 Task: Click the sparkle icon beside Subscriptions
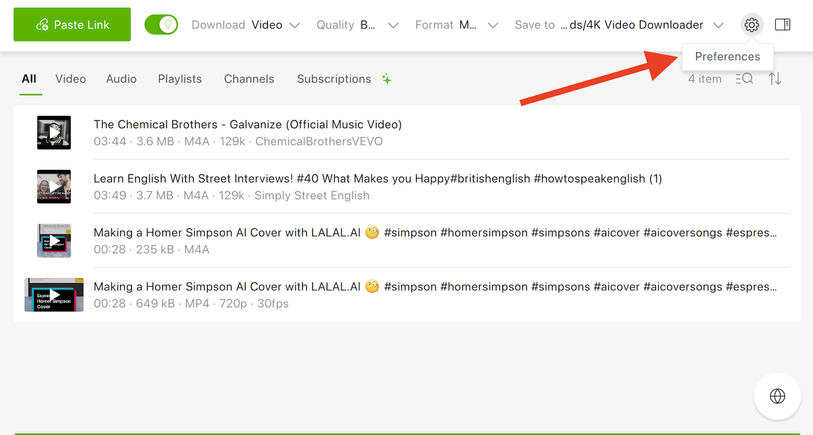point(387,79)
